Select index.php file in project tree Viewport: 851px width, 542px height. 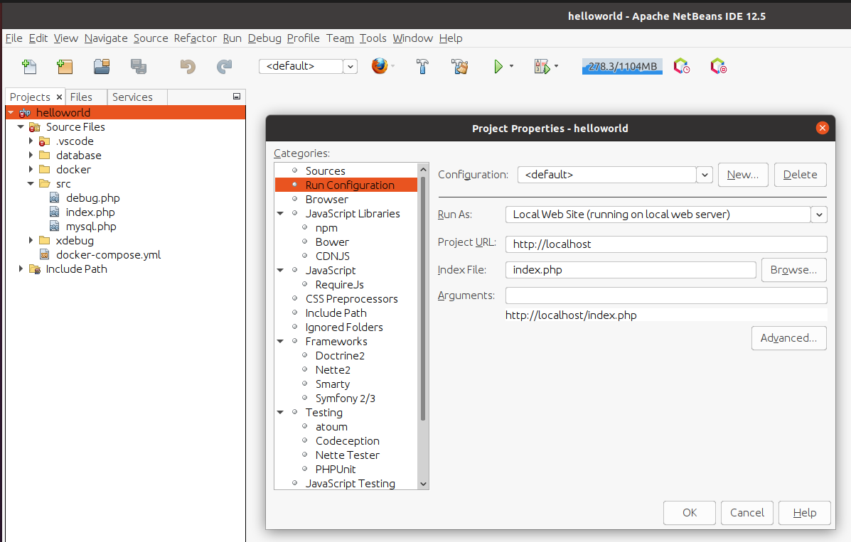[x=90, y=212]
